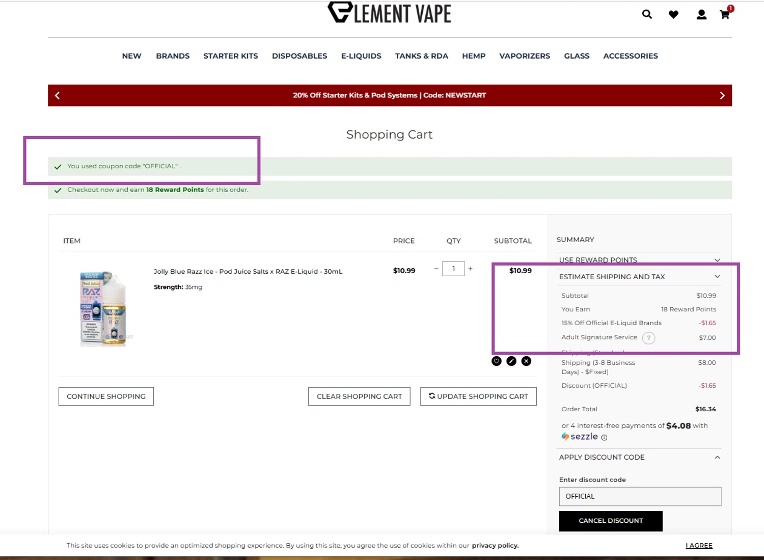Open the privacy policy link
Screen dimensions: 764x560
pyautogui.click(x=495, y=546)
